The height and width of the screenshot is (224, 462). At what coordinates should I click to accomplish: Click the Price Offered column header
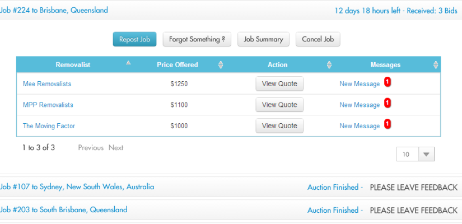[178, 65]
